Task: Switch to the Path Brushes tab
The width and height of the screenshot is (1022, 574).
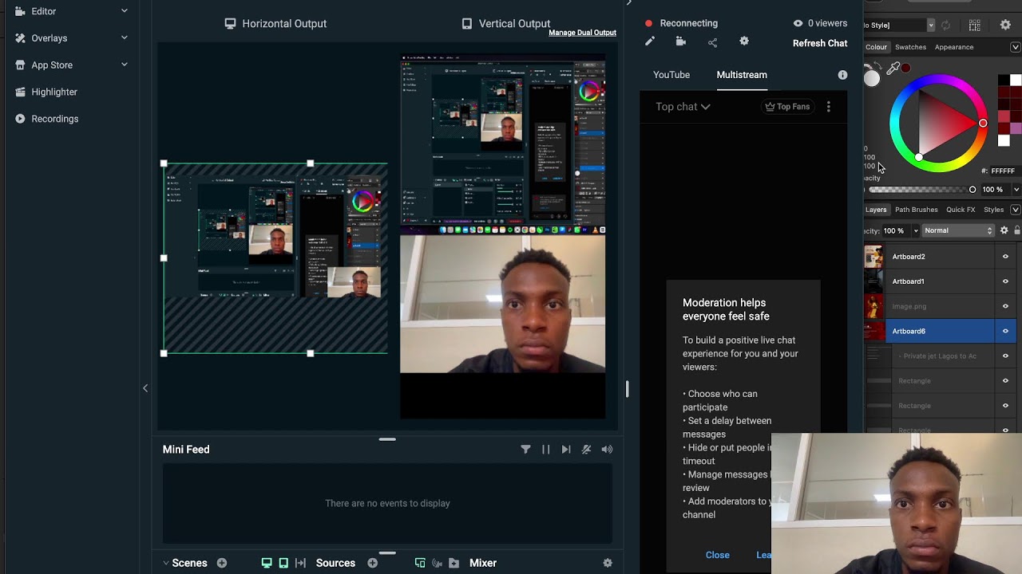Action: [x=917, y=210]
